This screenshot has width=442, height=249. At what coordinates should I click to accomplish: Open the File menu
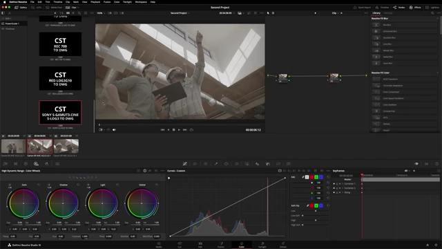(32, 1)
